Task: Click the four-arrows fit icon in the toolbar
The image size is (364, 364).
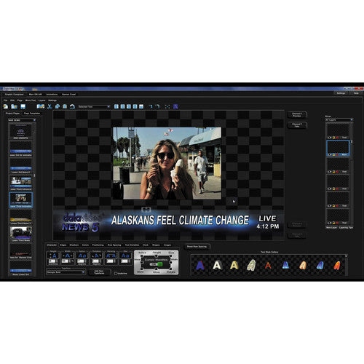Action: click(167, 106)
